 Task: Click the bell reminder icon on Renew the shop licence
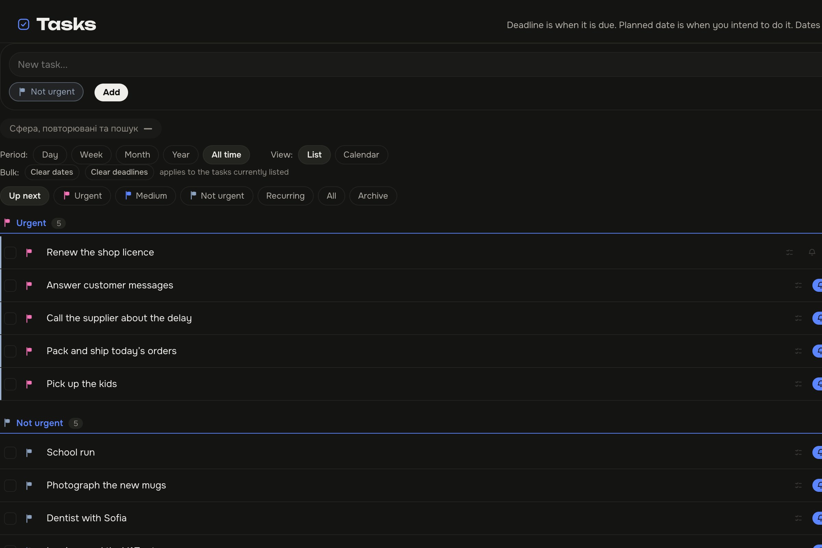tap(812, 252)
